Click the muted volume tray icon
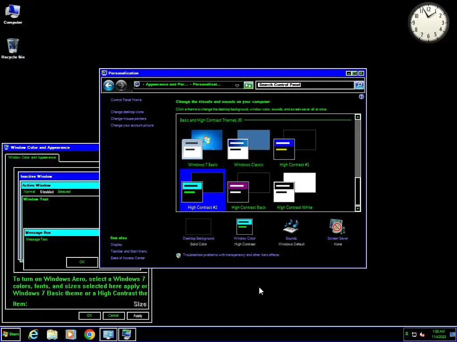Image resolution: width=457 pixels, height=342 pixels. pyautogui.click(x=422, y=334)
